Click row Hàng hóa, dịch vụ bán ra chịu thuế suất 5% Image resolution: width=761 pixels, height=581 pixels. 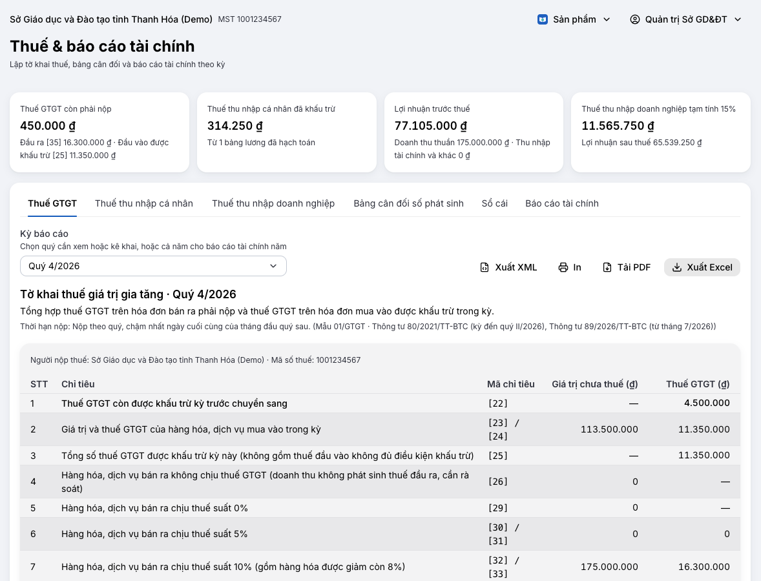380,534
